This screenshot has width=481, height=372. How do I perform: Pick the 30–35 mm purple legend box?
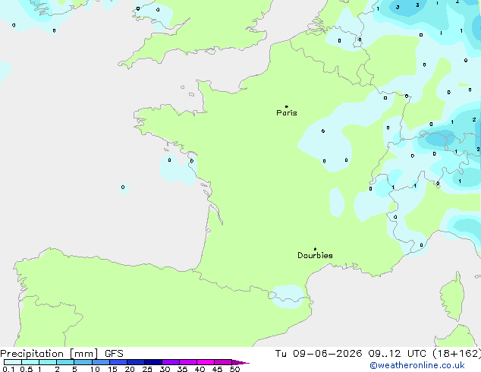coord(171,362)
